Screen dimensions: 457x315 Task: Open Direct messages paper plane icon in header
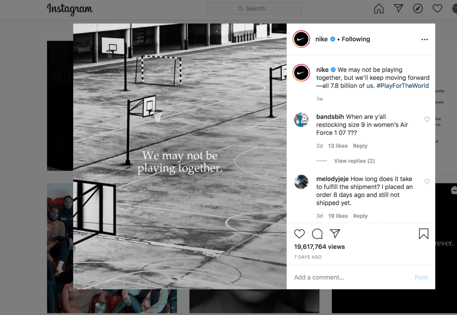click(398, 8)
